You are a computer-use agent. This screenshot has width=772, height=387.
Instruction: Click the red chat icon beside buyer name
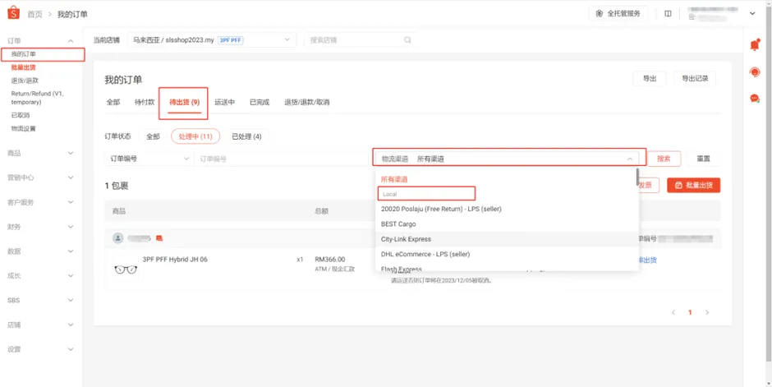159,238
